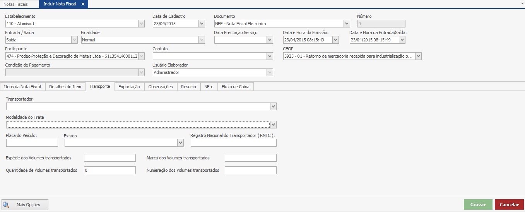Select the Exportação tab
This screenshot has height=212, width=525.
click(x=129, y=87)
